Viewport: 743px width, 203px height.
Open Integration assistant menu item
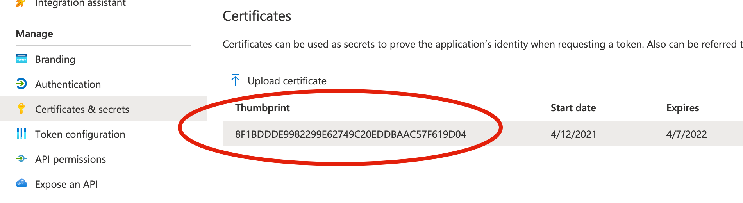[x=80, y=4]
